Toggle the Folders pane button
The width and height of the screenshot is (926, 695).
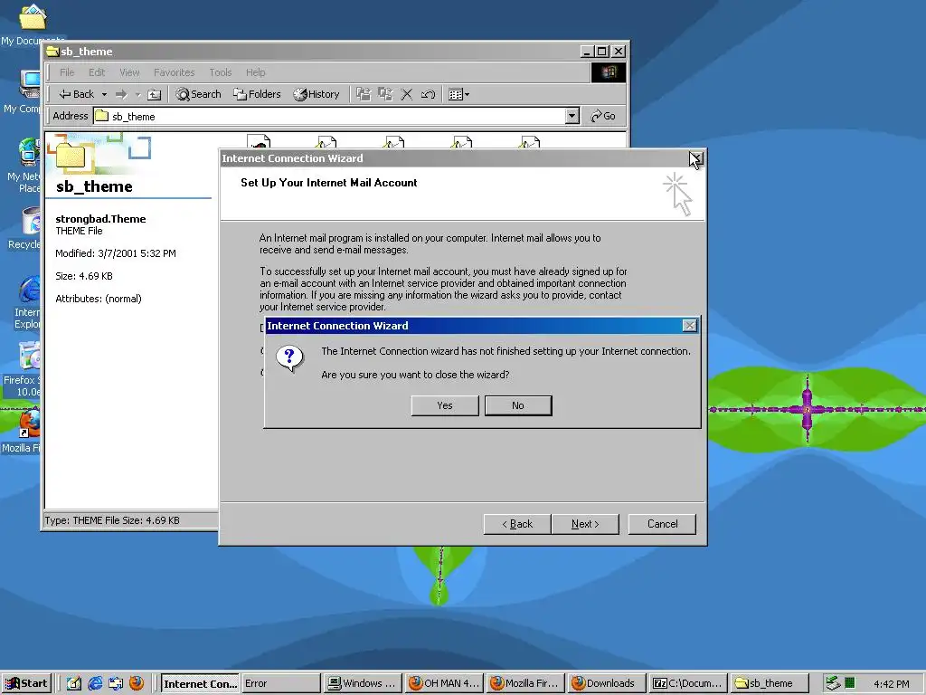(257, 94)
